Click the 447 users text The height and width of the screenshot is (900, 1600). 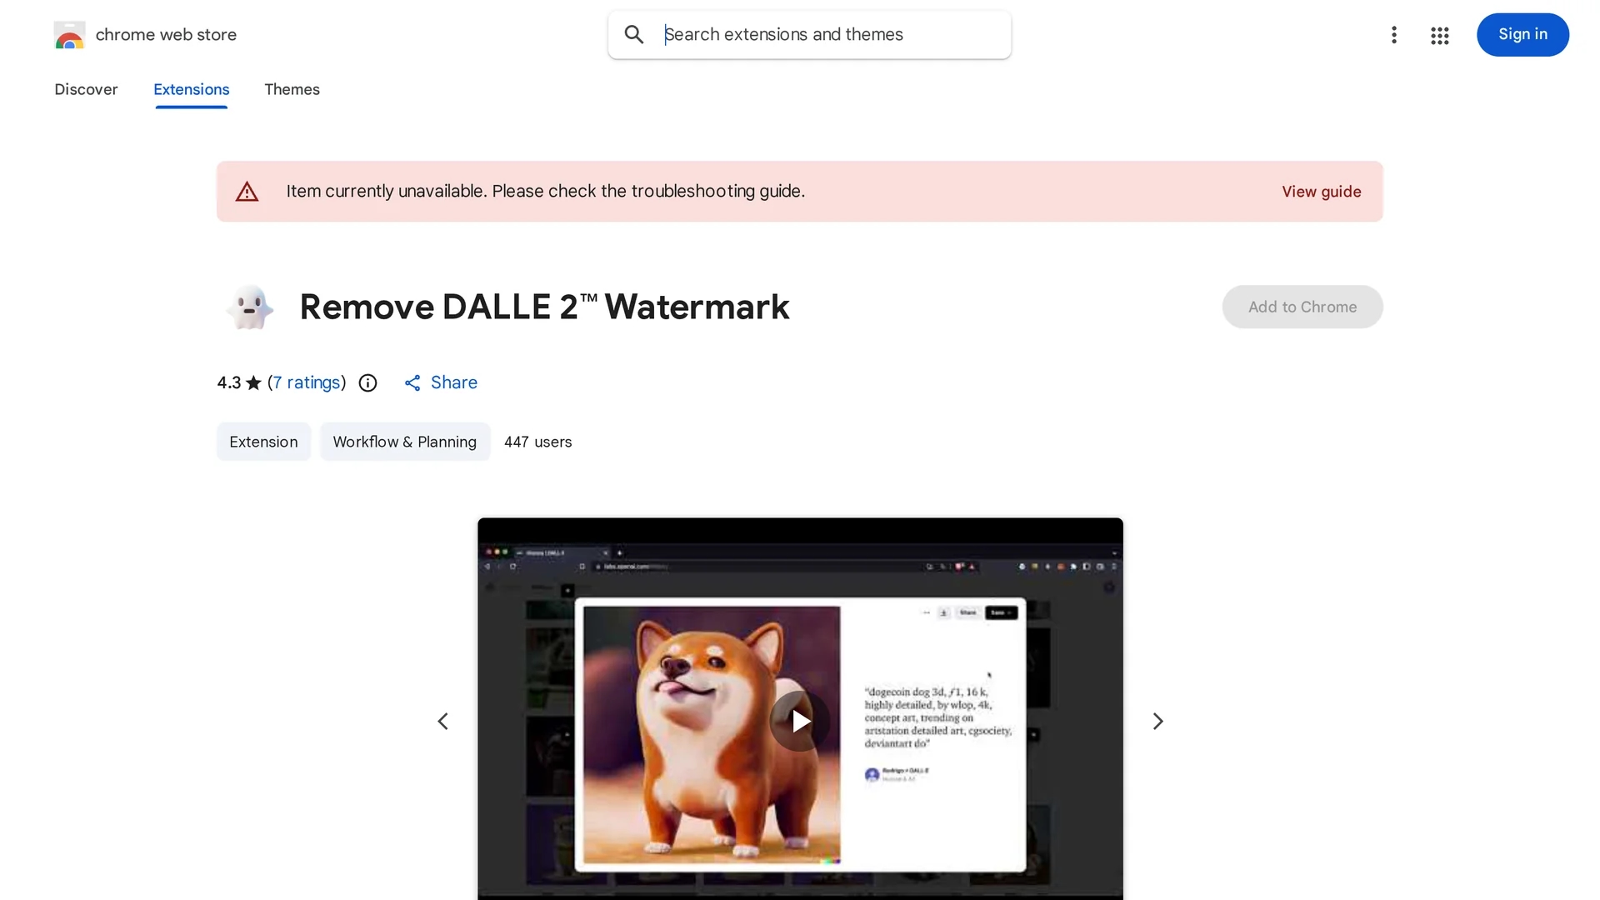pos(537,442)
